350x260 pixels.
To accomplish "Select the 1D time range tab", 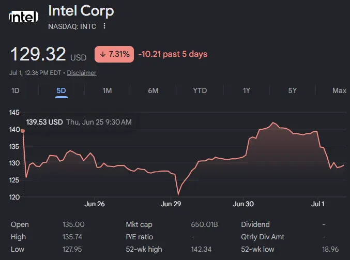I will tap(16, 90).
